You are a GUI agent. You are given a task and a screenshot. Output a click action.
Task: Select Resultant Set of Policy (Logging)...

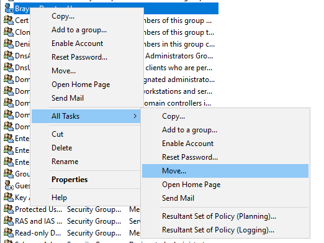(x=218, y=230)
